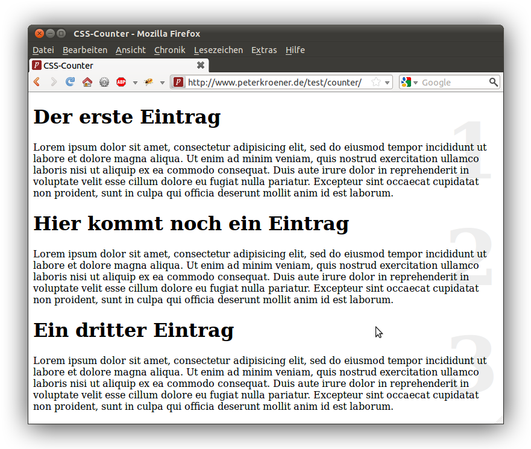Click the magnifying glass search button
The width and height of the screenshot is (531, 449).
click(x=494, y=83)
